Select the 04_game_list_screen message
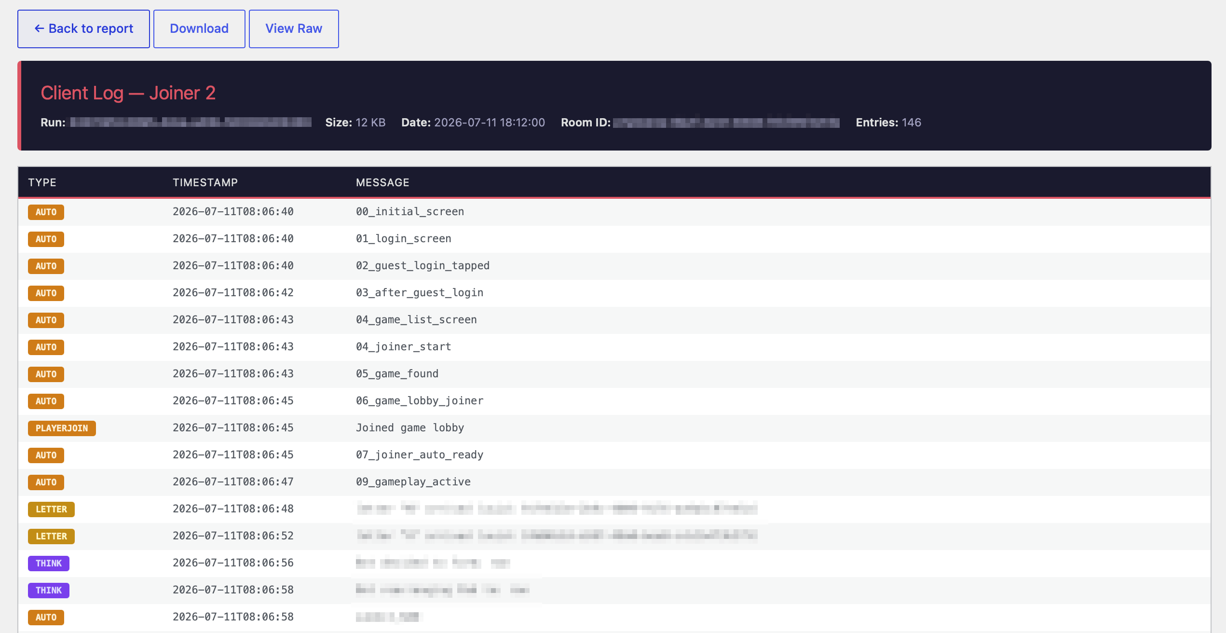Viewport: 1226px width, 633px height. (416, 320)
